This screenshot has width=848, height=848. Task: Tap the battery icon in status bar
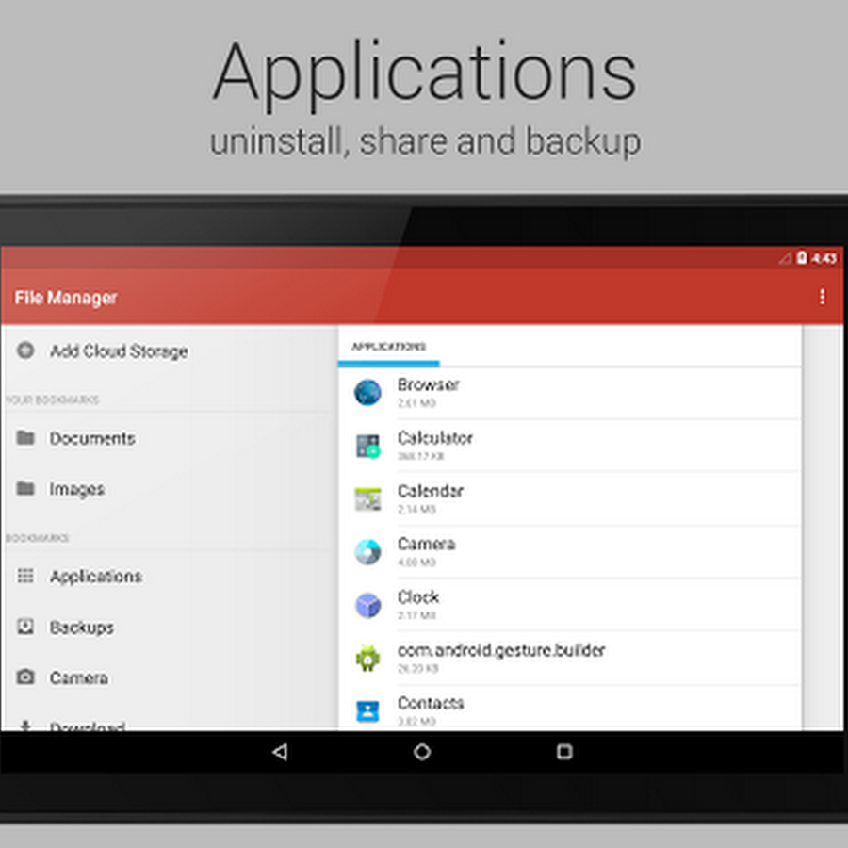tap(802, 258)
